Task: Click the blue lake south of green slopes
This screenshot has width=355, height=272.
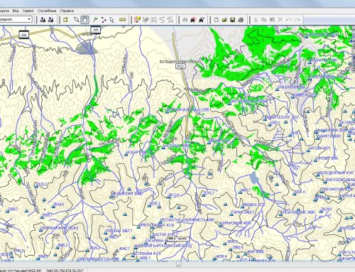Action: click(x=253, y=178)
